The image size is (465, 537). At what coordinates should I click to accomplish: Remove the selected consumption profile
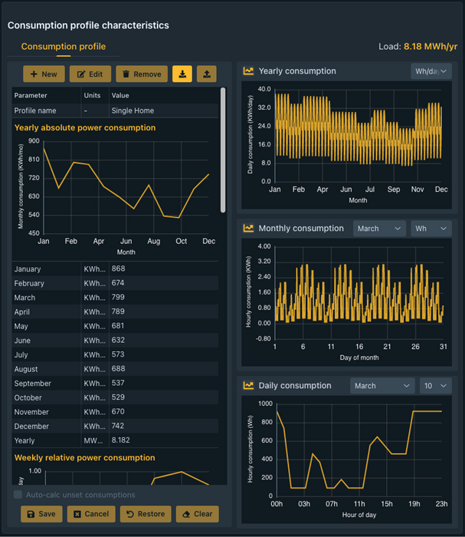coord(142,74)
